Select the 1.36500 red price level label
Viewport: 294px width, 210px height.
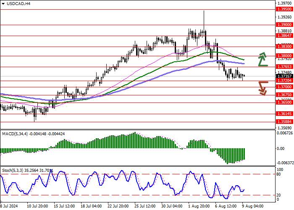tap(285, 102)
